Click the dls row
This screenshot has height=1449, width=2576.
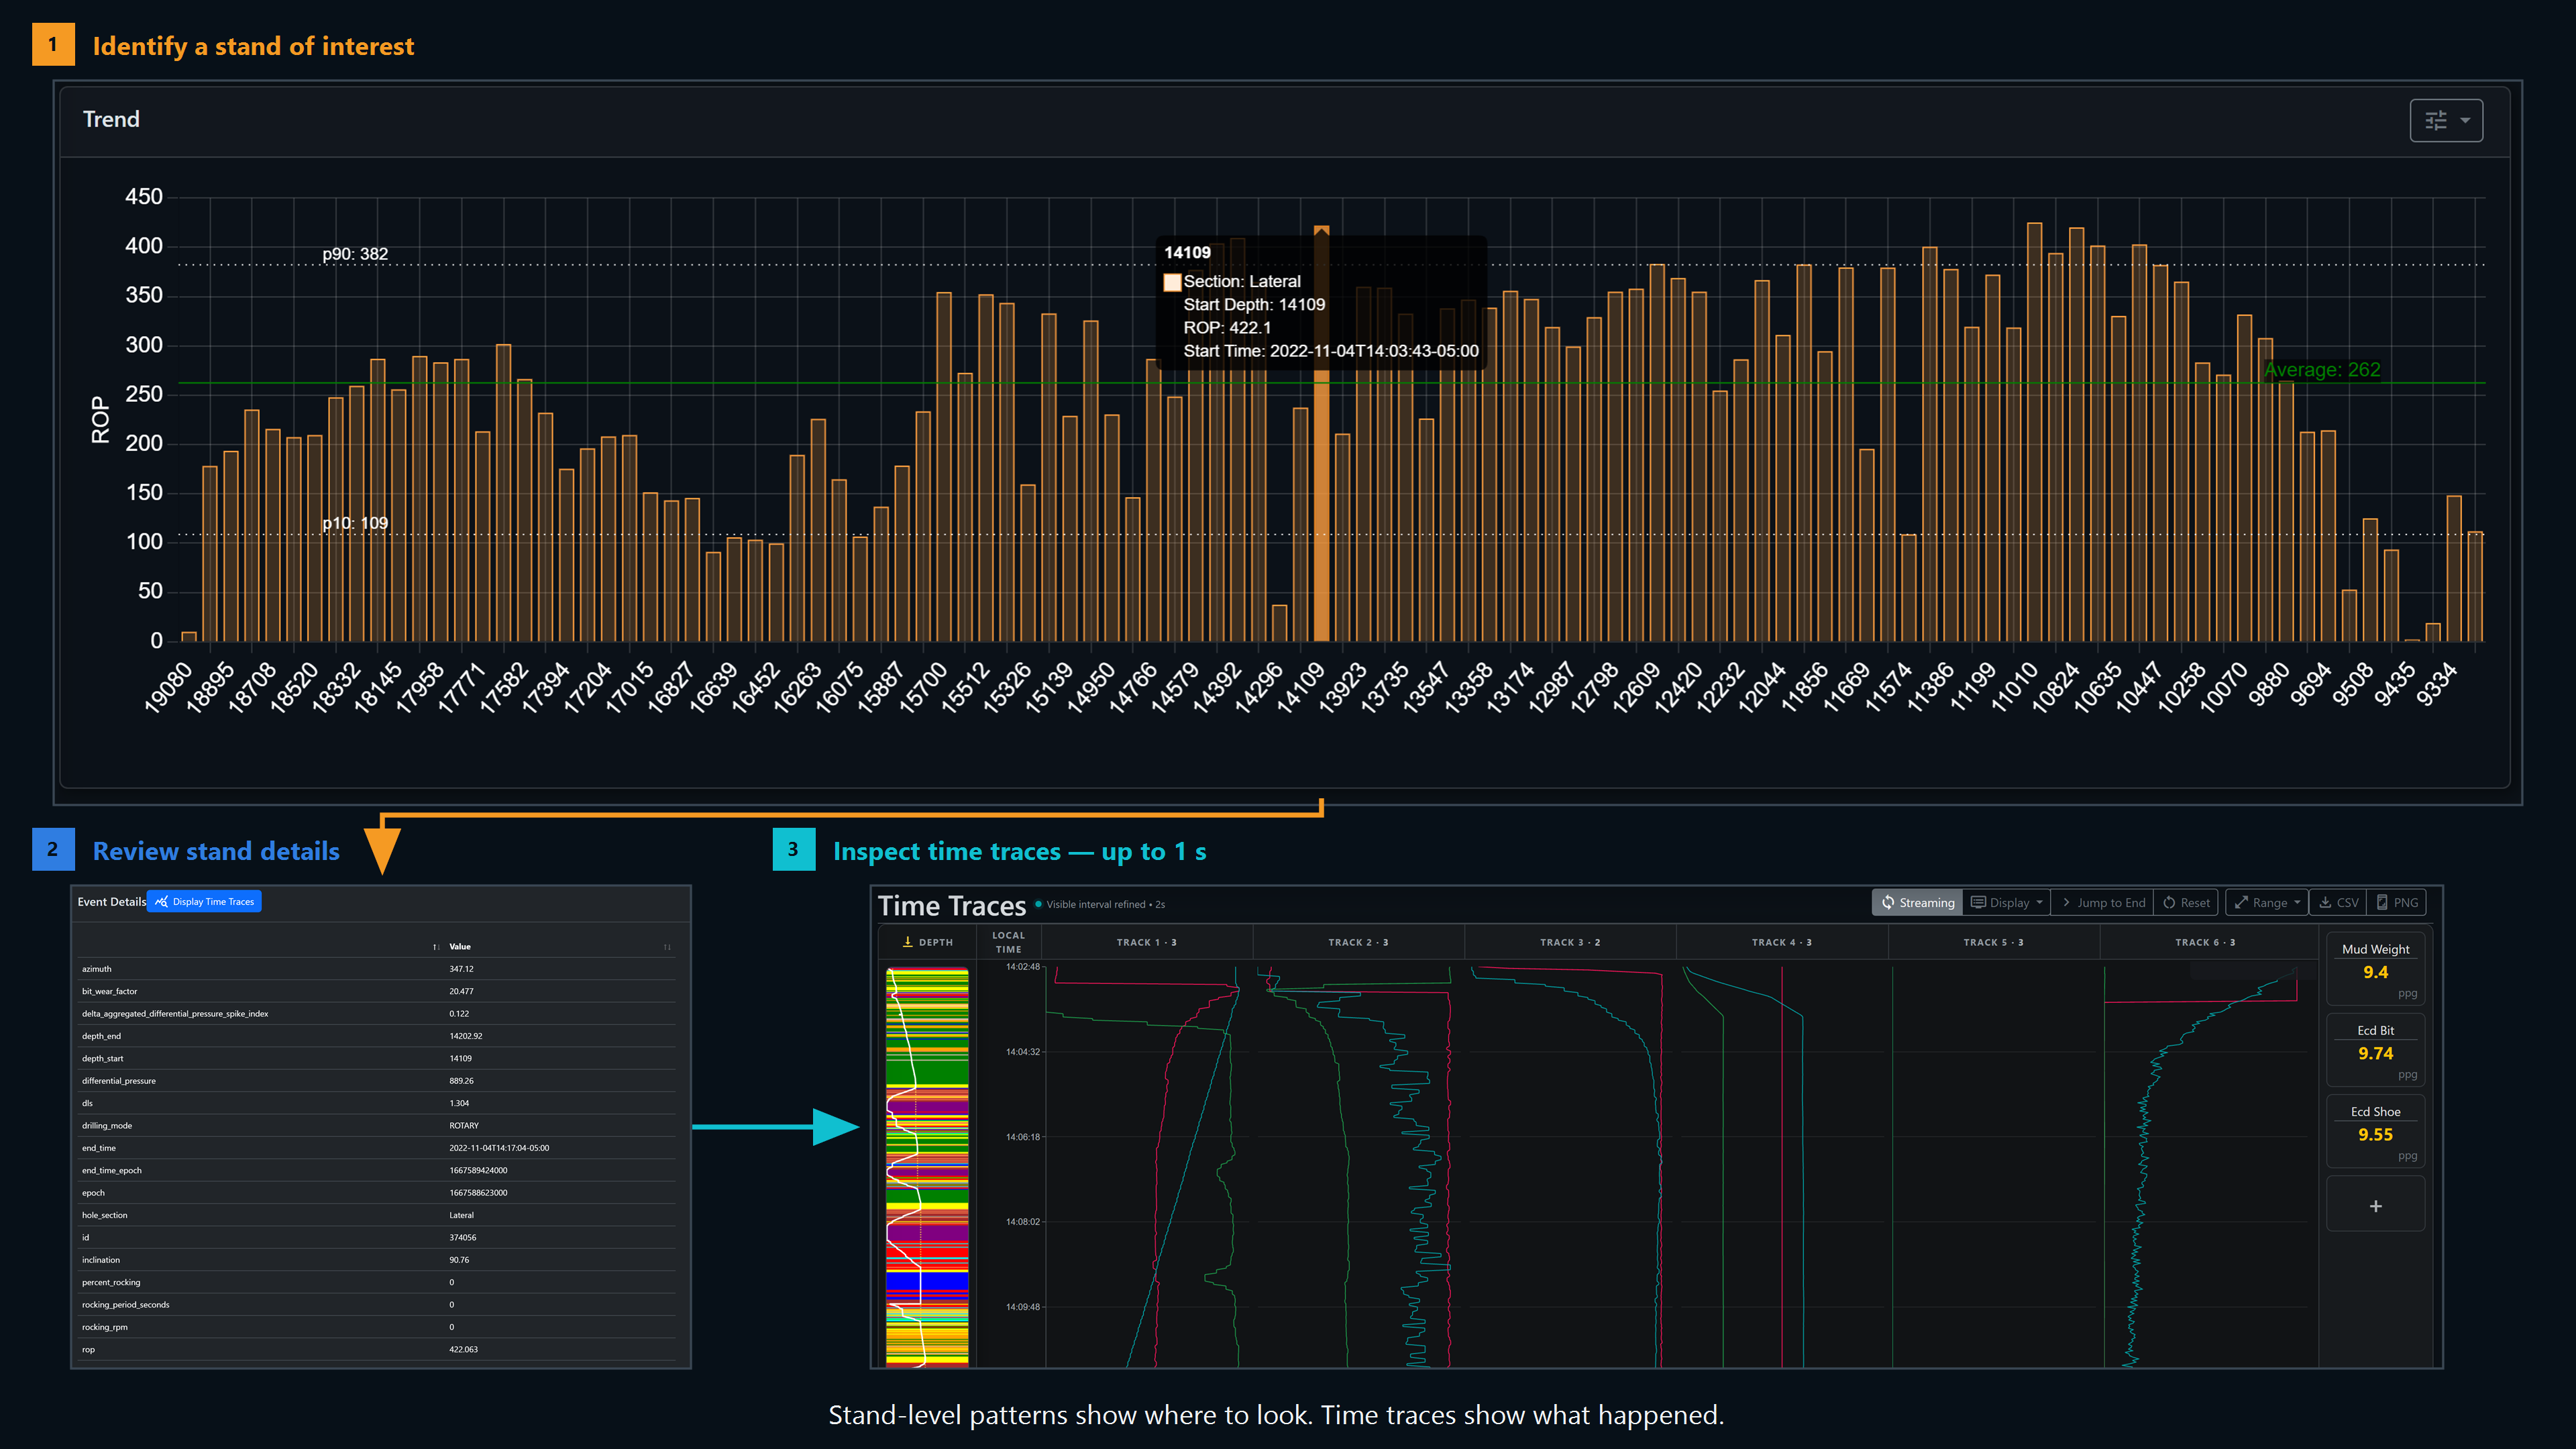click(x=378, y=1103)
